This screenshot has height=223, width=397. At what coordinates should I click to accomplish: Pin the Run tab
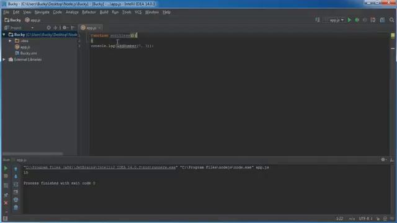point(6,195)
